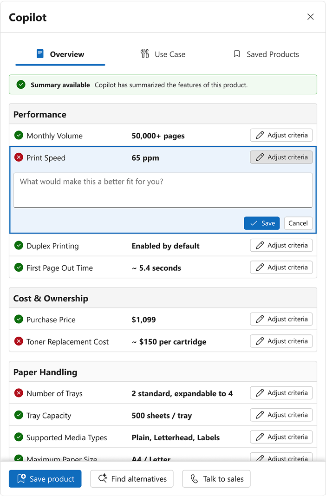326x496 pixels.
Task: Adjust criteria for Number of Trays
Action: click(281, 393)
